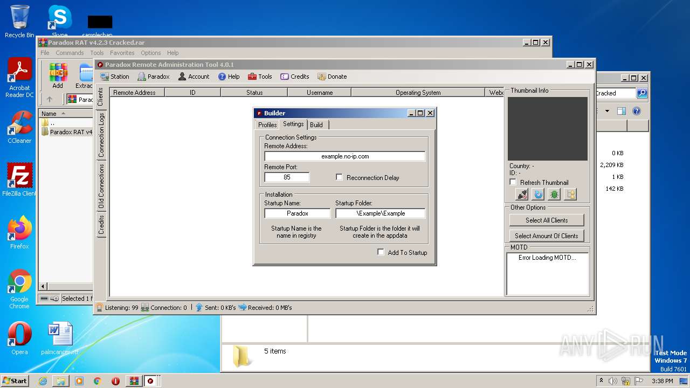Open the Paradox toolbar item

[x=154, y=77]
